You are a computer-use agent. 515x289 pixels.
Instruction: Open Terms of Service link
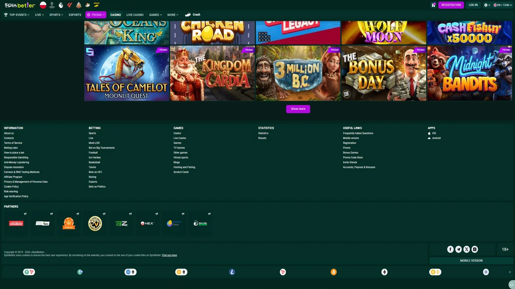[13, 143]
